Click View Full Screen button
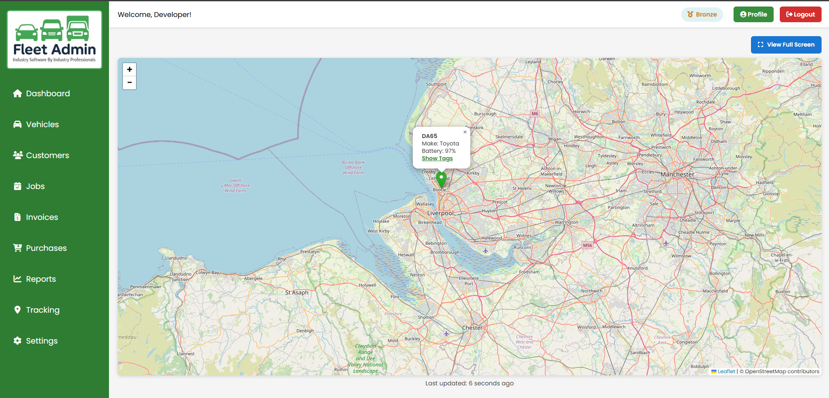 point(786,44)
